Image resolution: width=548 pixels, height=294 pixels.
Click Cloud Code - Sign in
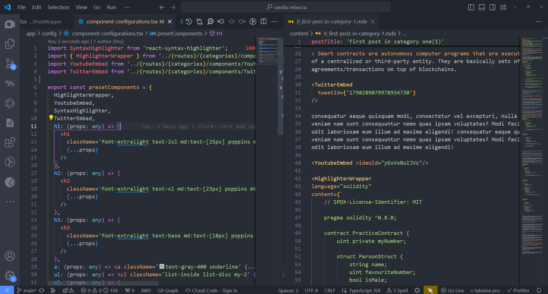tap(211, 290)
